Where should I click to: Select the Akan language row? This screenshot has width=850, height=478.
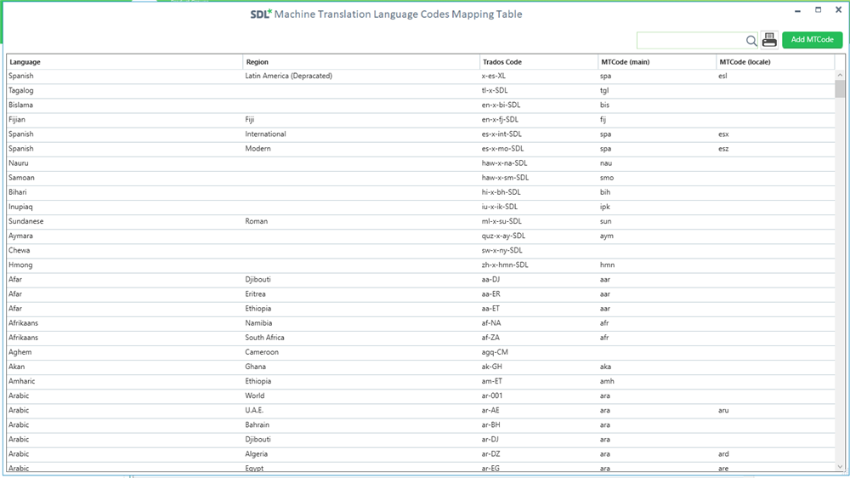(x=421, y=367)
